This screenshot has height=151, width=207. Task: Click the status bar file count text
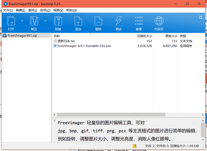pos(172,146)
